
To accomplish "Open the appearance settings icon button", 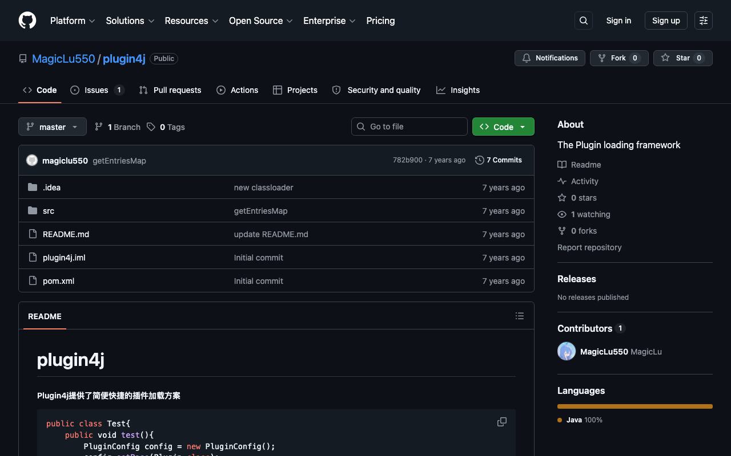I will coord(704,21).
